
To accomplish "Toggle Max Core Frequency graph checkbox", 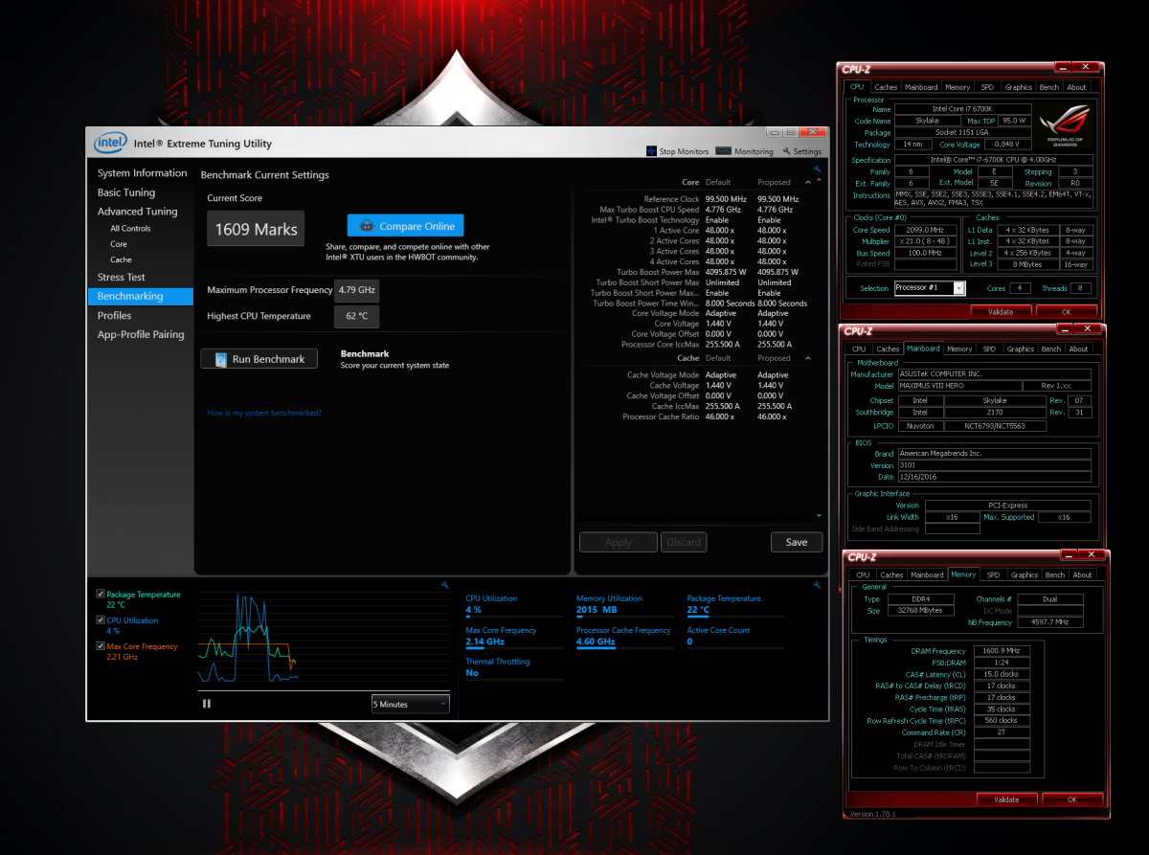I will pyautogui.click(x=101, y=646).
